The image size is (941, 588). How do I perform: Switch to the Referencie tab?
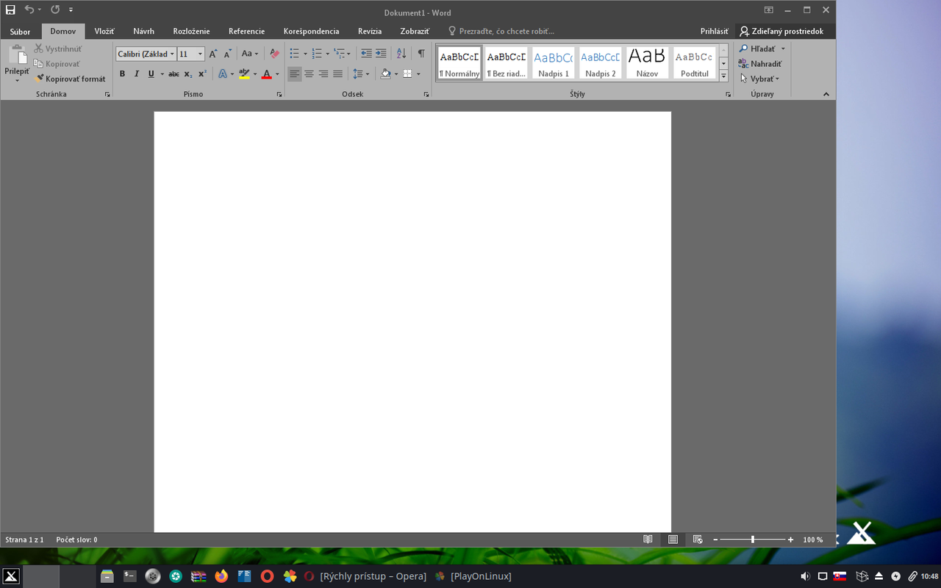[246, 32]
